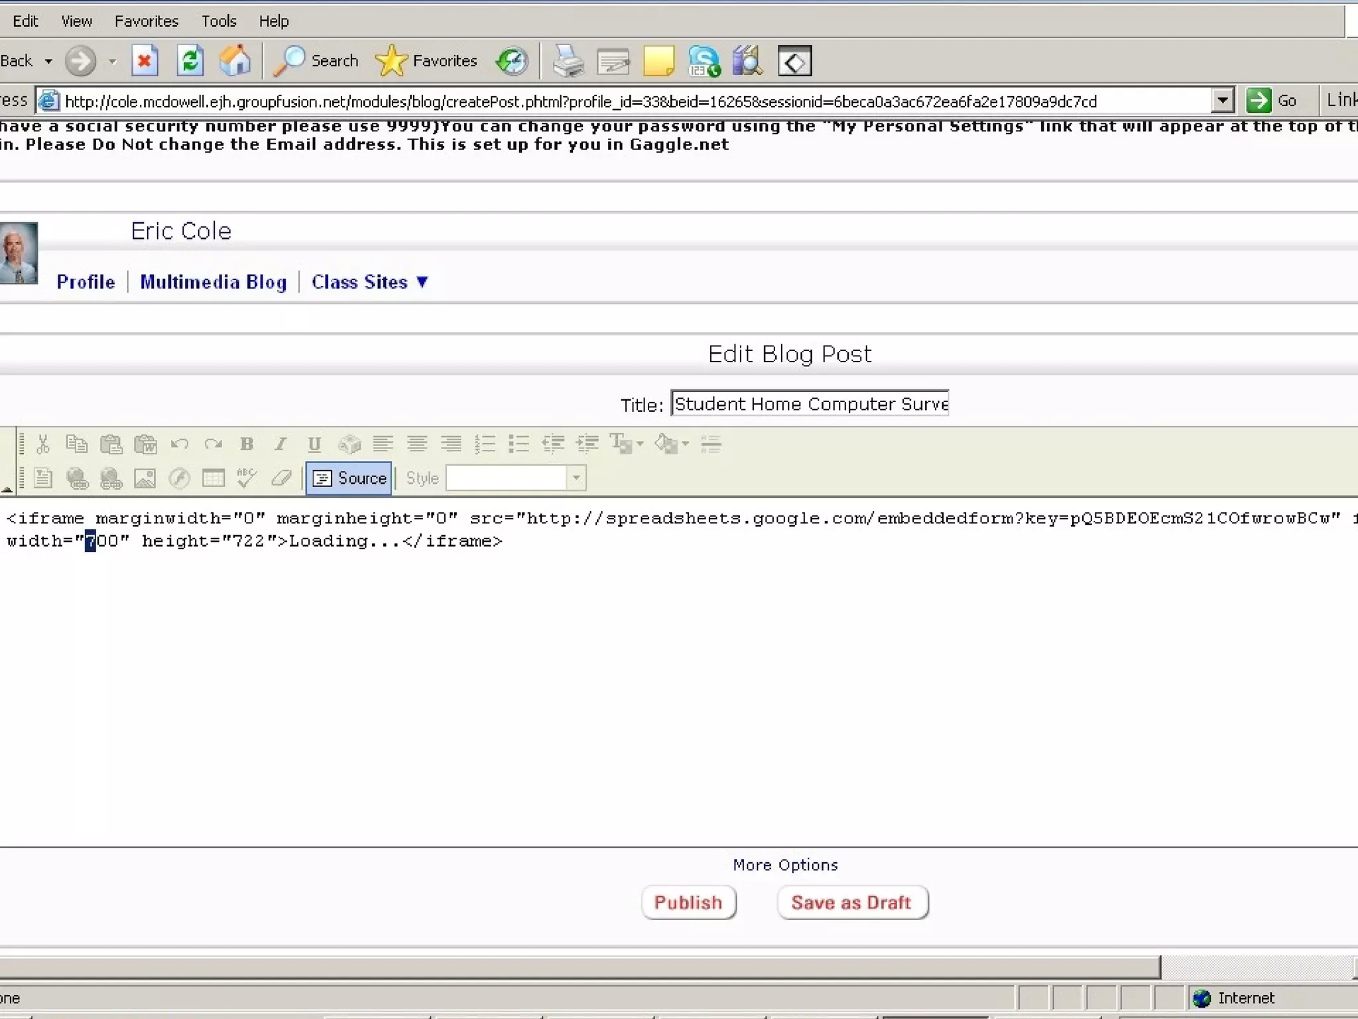Toggle Bold formatting
Image resolution: width=1358 pixels, height=1019 pixels.
click(x=247, y=444)
